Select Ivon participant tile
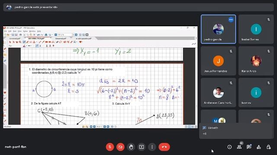Screen dimensions: 277x155 (x=256, y=93)
